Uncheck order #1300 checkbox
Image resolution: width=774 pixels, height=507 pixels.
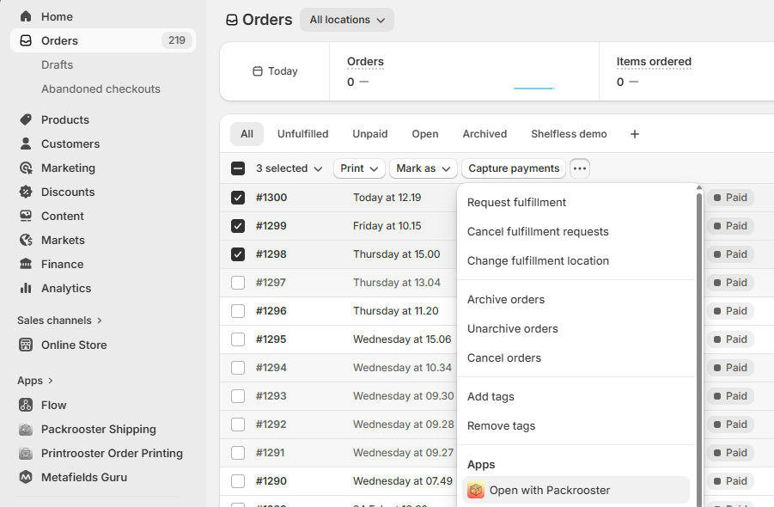point(238,198)
